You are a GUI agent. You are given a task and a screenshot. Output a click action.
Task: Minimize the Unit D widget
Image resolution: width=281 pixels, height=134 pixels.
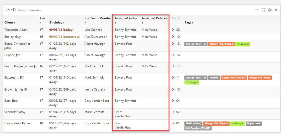point(257,10)
